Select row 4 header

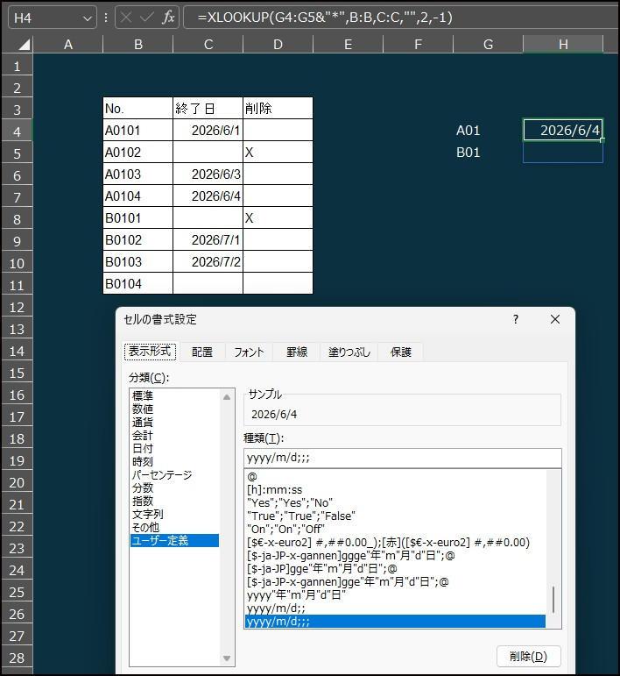click(x=17, y=132)
